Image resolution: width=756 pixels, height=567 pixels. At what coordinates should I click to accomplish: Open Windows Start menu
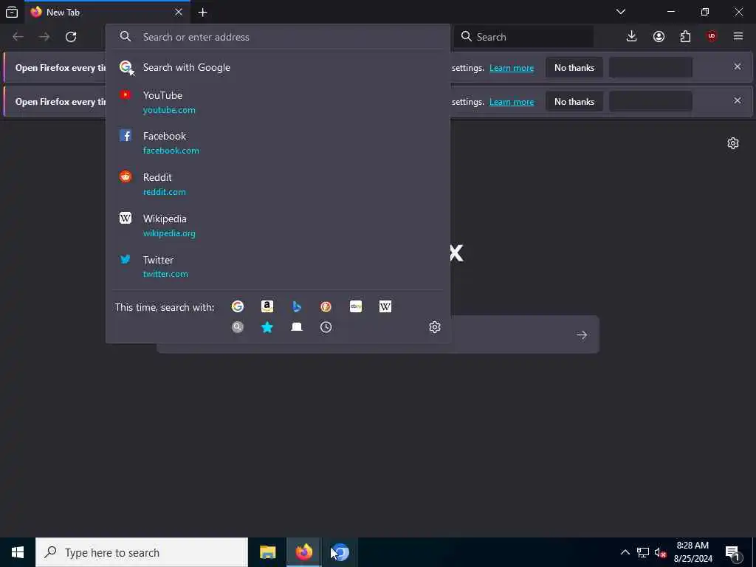point(18,552)
